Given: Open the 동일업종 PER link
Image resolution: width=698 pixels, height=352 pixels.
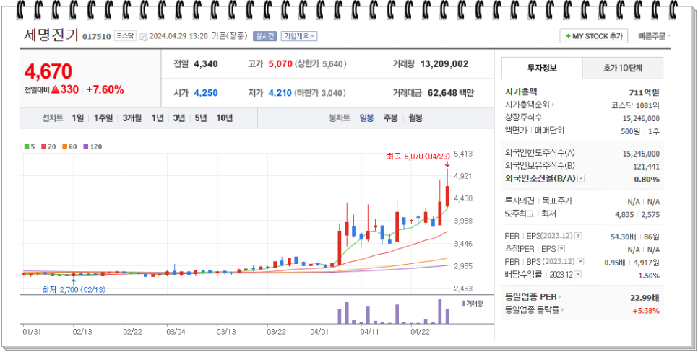Looking at the screenshot, I should (x=533, y=296).
